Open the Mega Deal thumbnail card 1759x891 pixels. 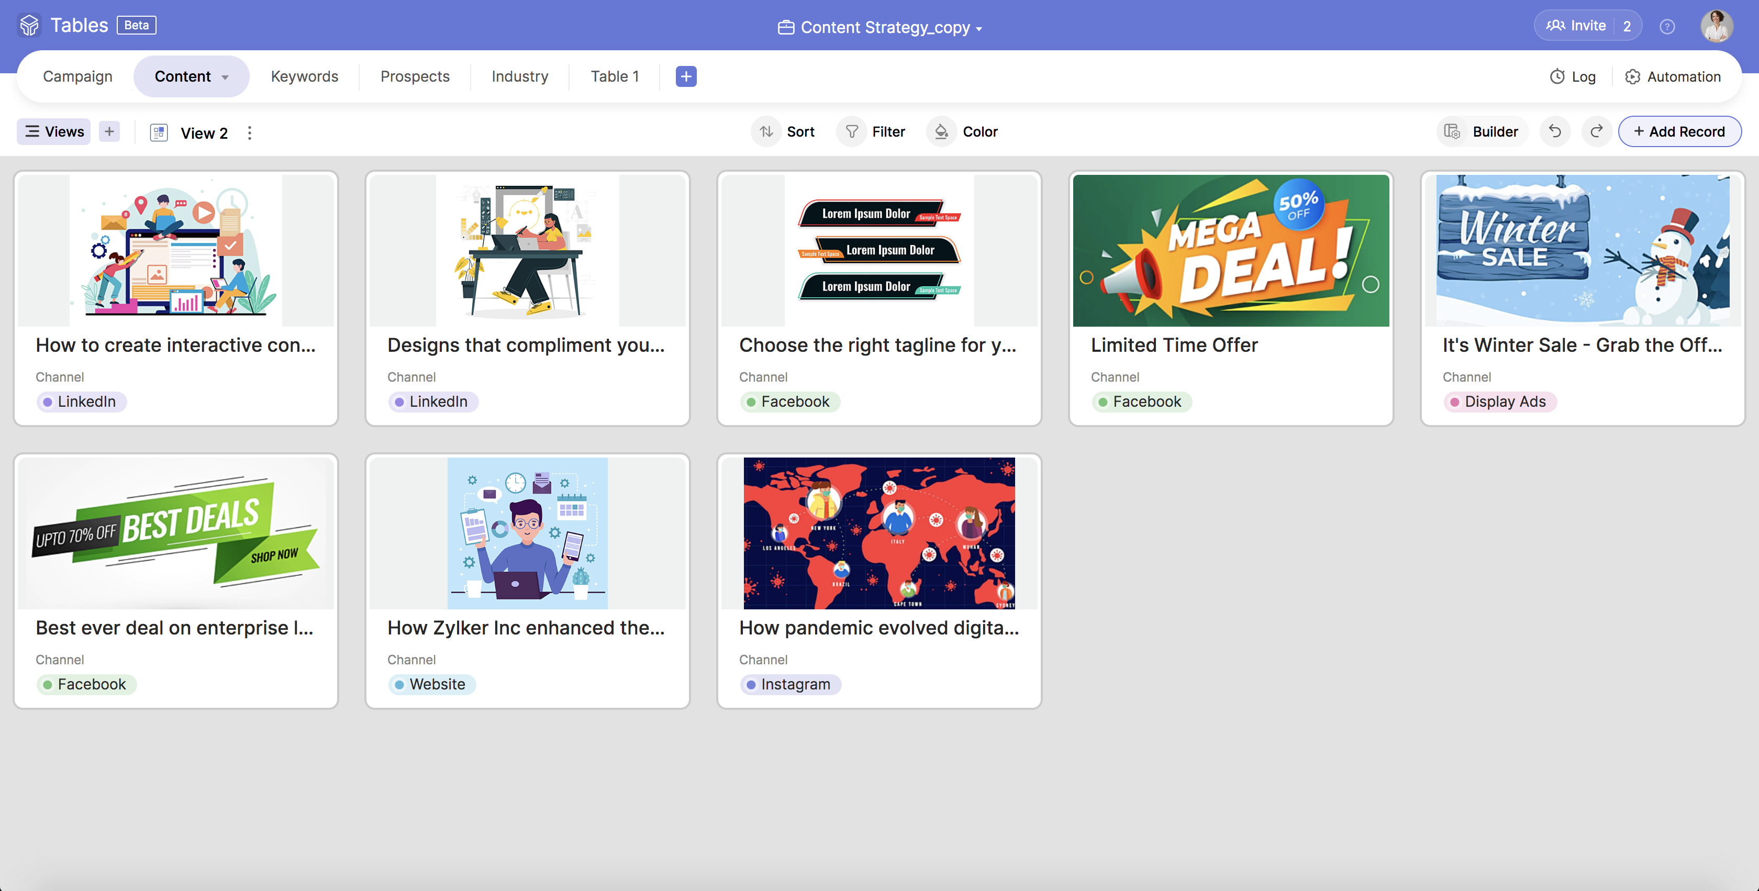(1230, 250)
